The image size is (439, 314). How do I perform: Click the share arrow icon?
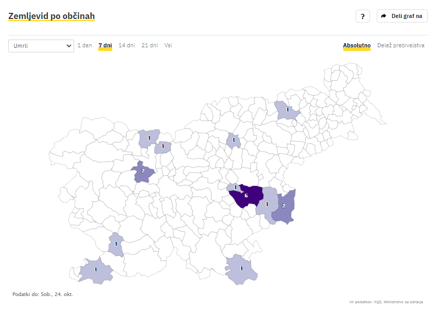coord(383,16)
